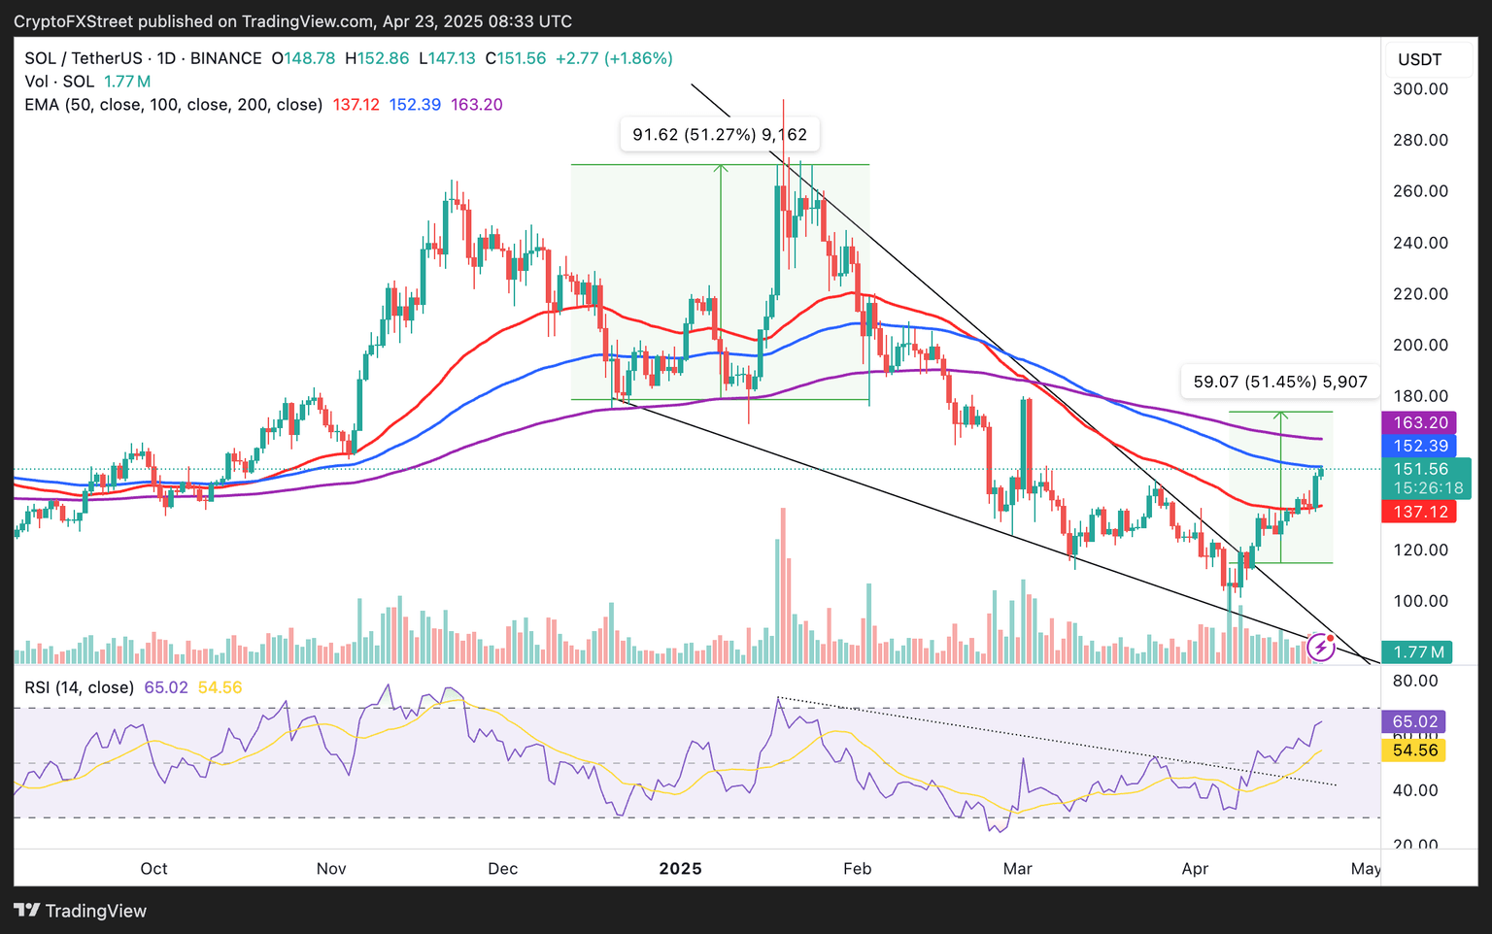Click the 91.62 (51.27%) measurement label
The width and height of the screenshot is (1492, 934).
pyautogui.click(x=720, y=135)
